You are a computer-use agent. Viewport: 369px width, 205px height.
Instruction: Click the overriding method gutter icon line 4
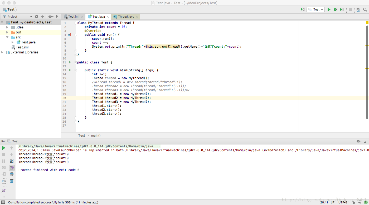pos(70,35)
